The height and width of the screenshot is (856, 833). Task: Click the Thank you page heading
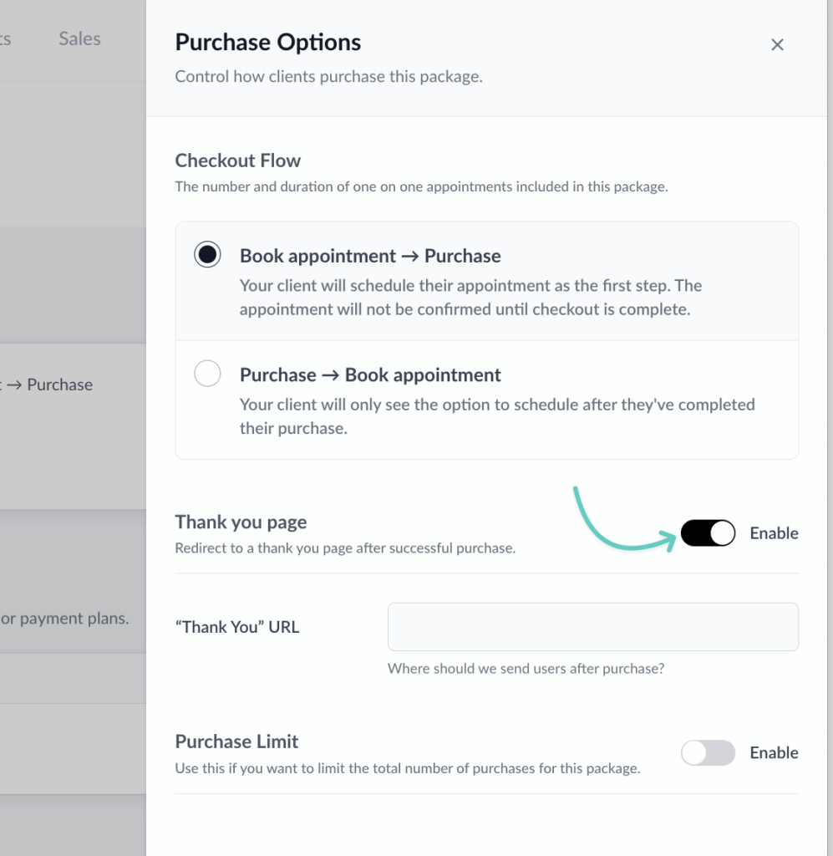tap(241, 522)
